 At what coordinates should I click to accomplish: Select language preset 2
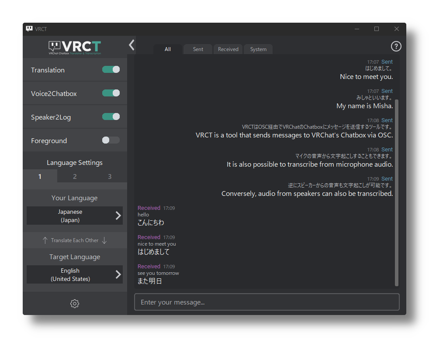[x=75, y=176]
